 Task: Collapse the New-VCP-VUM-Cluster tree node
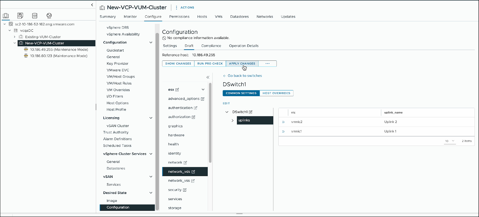14,43
